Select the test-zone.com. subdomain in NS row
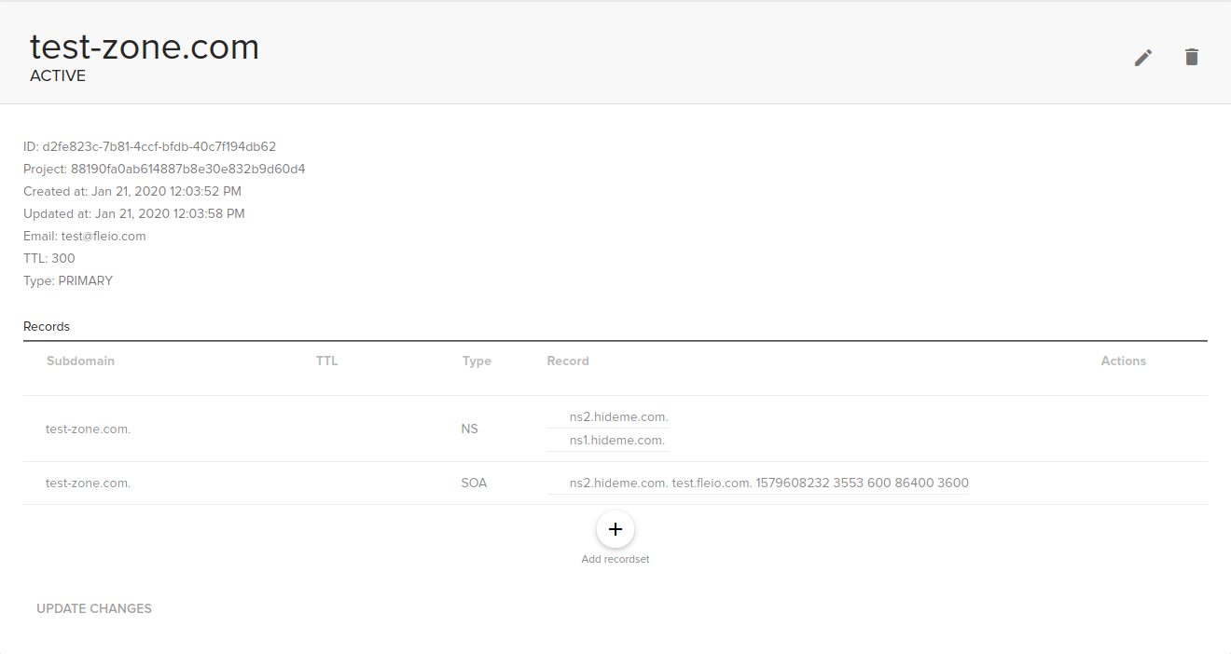The width and height of the screenshot is (1231, 654). point(89,429)
